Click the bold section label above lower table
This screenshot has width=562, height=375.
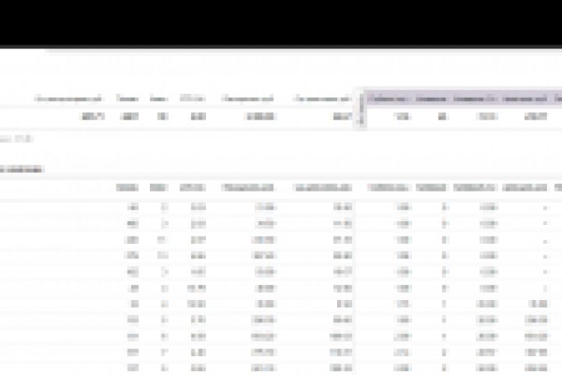tap(22, 169)
